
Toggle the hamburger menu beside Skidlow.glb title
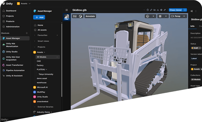tap(67, 10)
